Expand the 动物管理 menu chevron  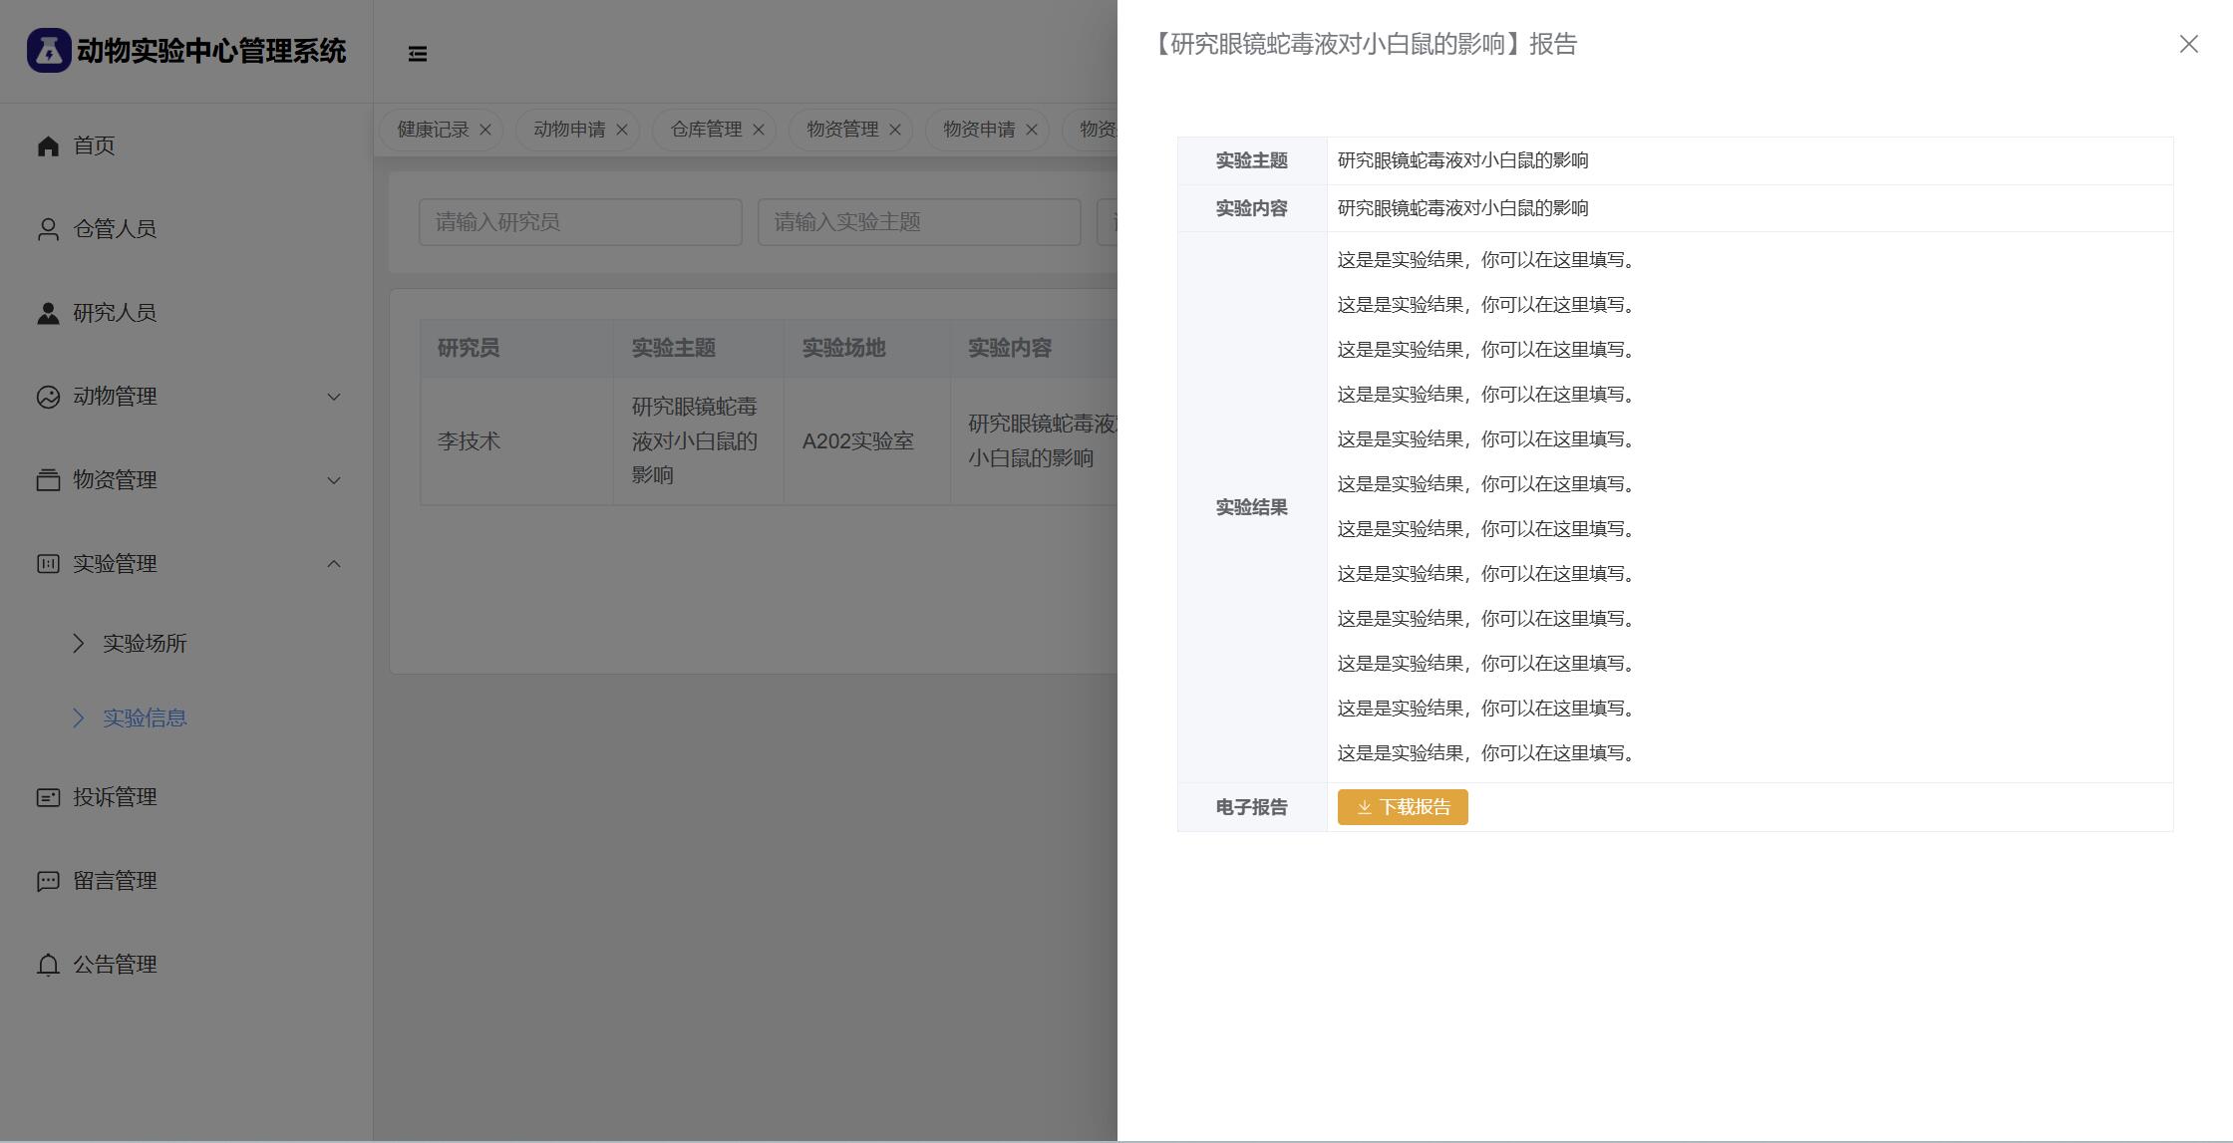tap(334, 397)
